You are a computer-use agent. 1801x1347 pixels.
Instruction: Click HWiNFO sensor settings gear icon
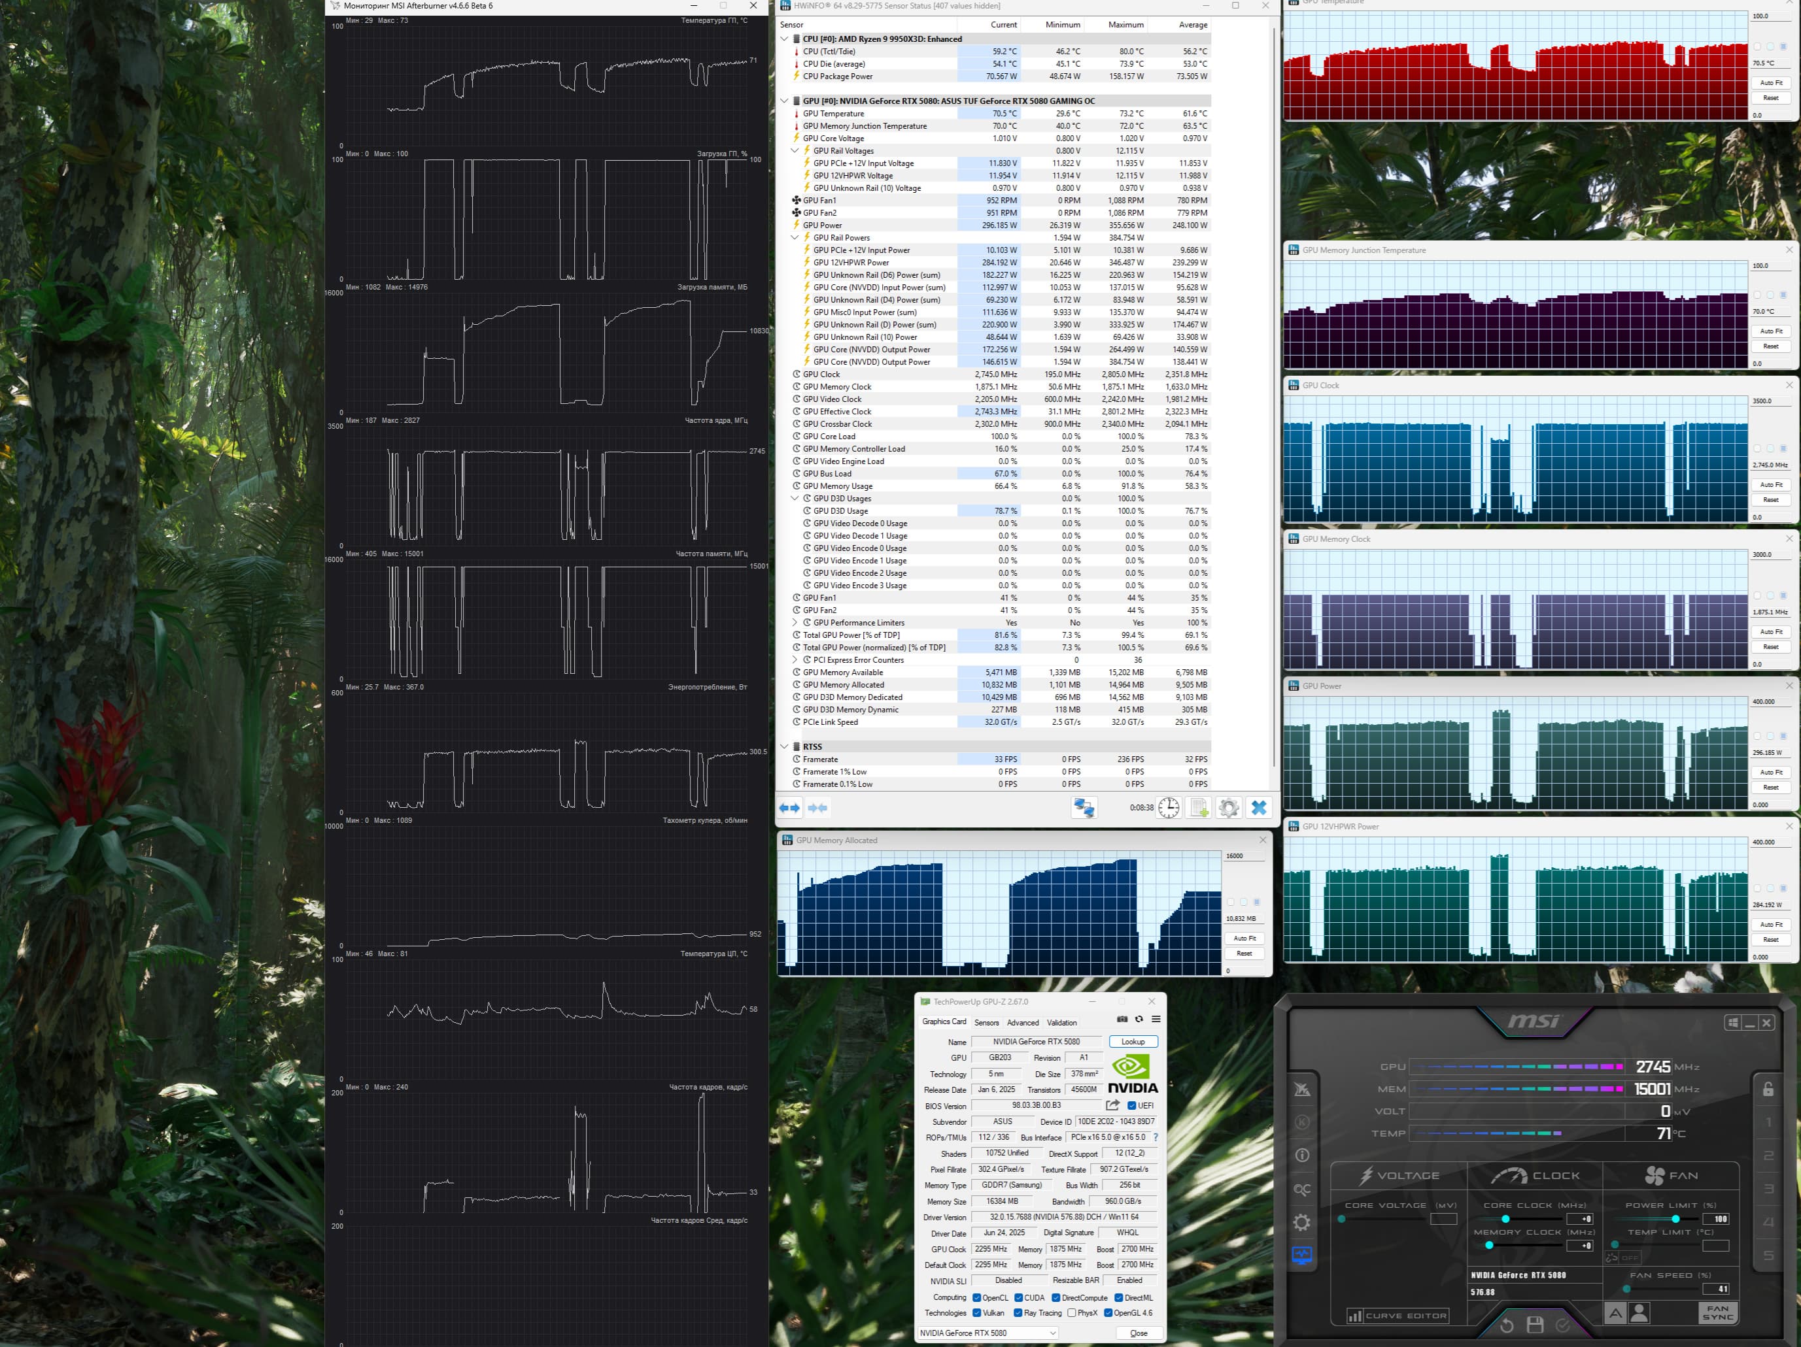coord(1229,807)
